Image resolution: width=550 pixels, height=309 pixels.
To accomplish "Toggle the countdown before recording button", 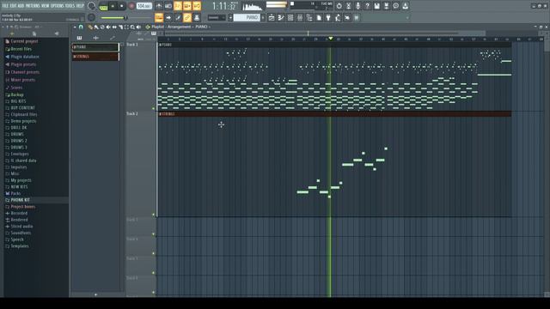I will (178, 6).
